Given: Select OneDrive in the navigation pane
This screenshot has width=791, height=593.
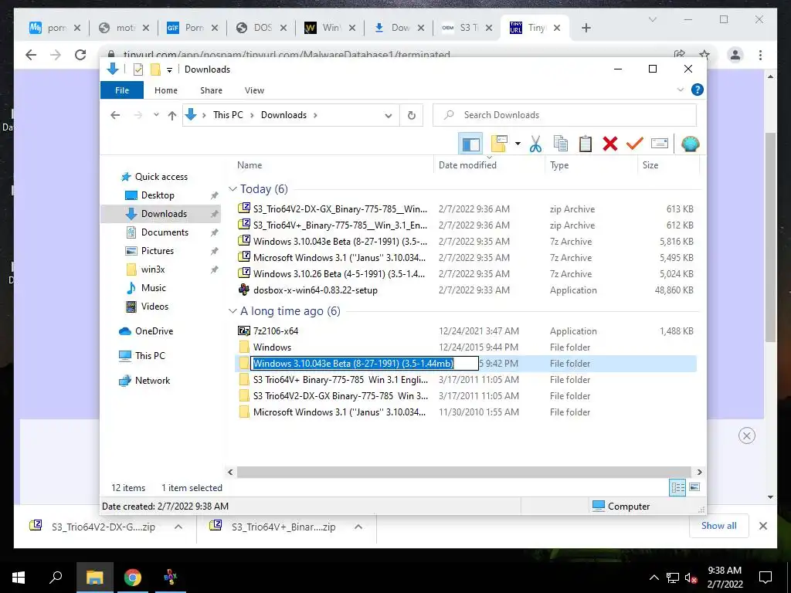Looking at the screenshot, I should 154,330.
